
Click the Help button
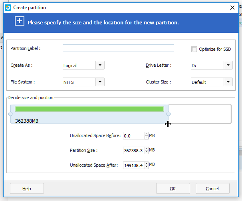pos(27,189)
